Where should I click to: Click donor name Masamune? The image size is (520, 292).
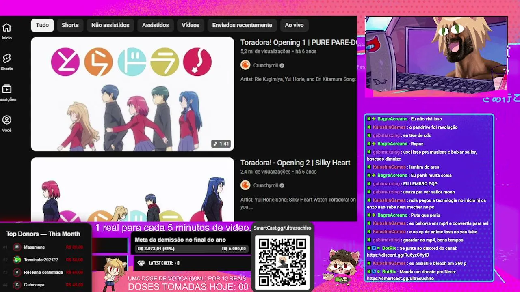(34, 247)
